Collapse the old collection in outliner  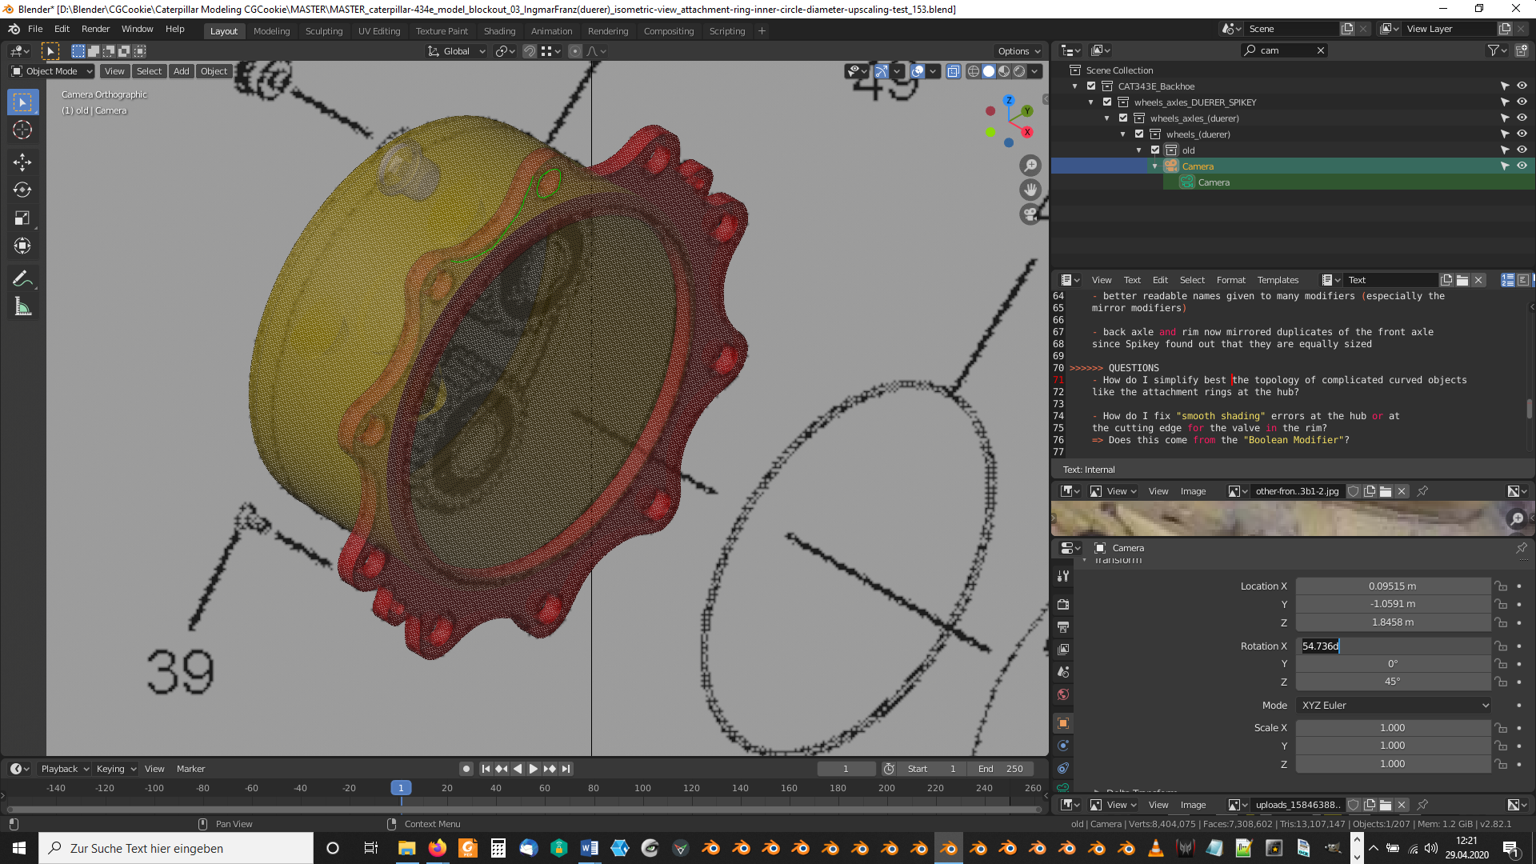(1139, 150)
